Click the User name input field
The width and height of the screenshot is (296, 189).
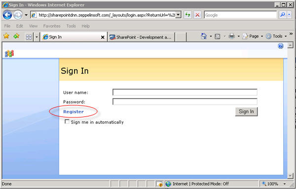[x=185, y=92]
